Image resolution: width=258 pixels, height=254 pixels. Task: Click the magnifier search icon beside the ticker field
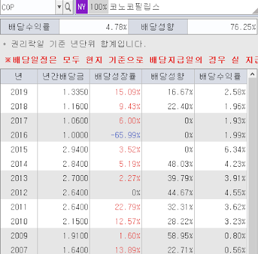pos(68,7)
